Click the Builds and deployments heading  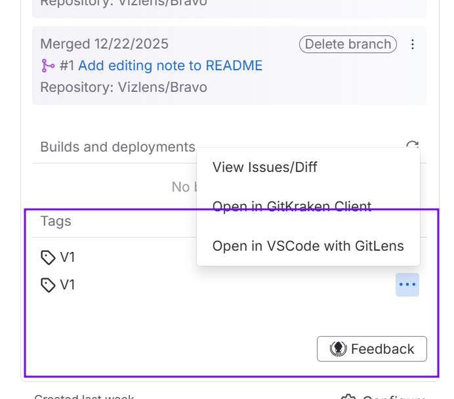[x=117, y=147]
